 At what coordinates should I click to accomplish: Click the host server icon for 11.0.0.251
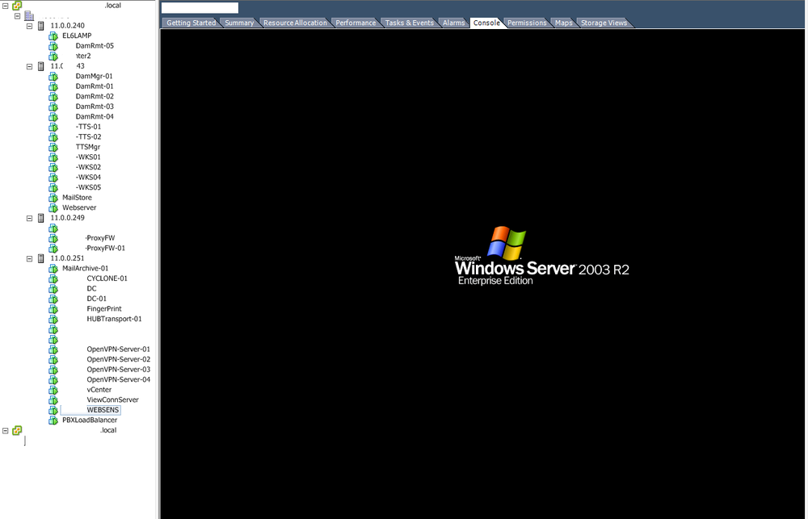[41, 258]
